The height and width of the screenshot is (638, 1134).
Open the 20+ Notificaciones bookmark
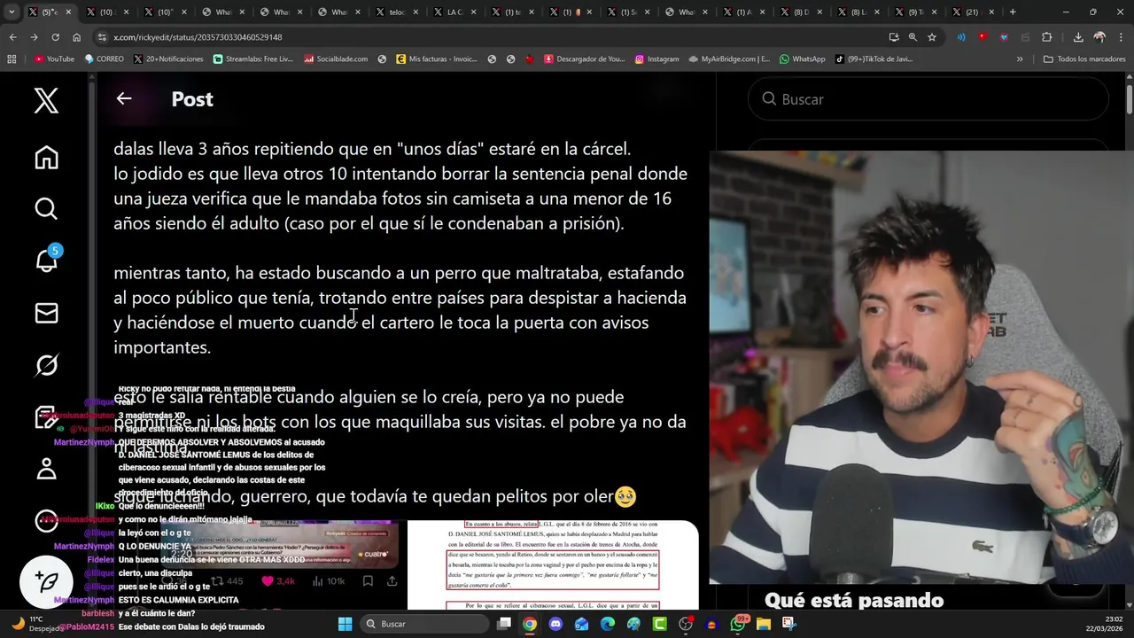pos(168,59)
